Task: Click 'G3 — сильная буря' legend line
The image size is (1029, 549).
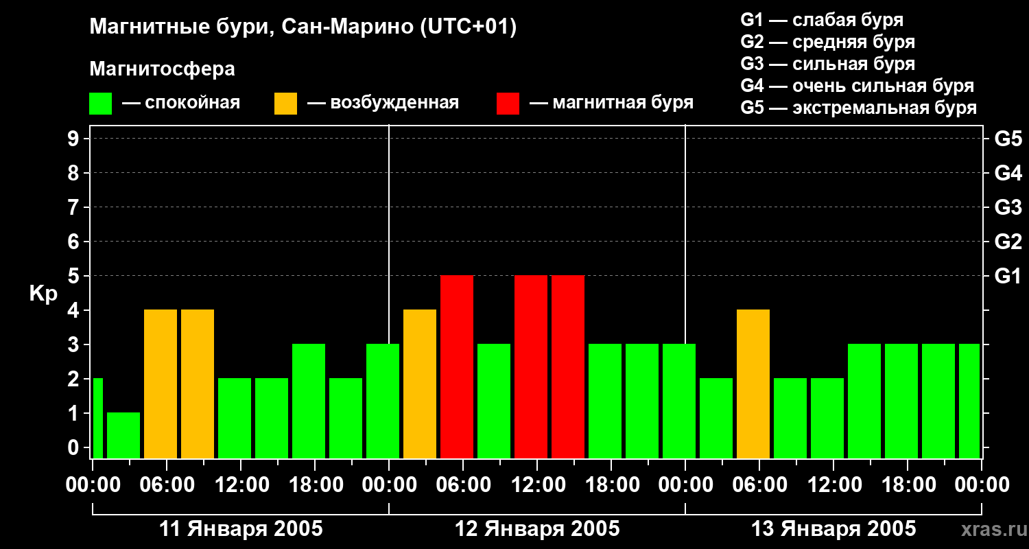Action: pos(827,64)
